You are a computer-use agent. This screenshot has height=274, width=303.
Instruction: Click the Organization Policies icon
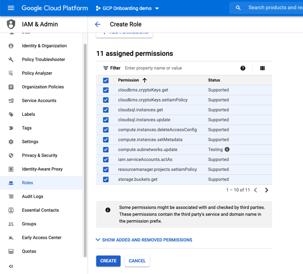(x=11, y=87)
